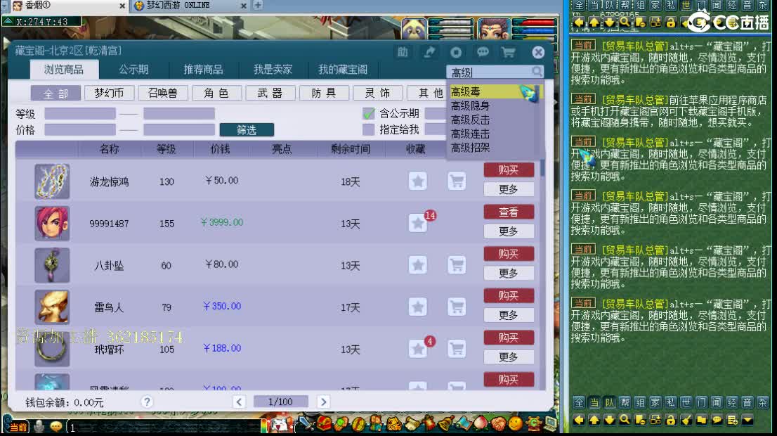Add 游龙惊鸿 to cart

click(x=457, y=181)
